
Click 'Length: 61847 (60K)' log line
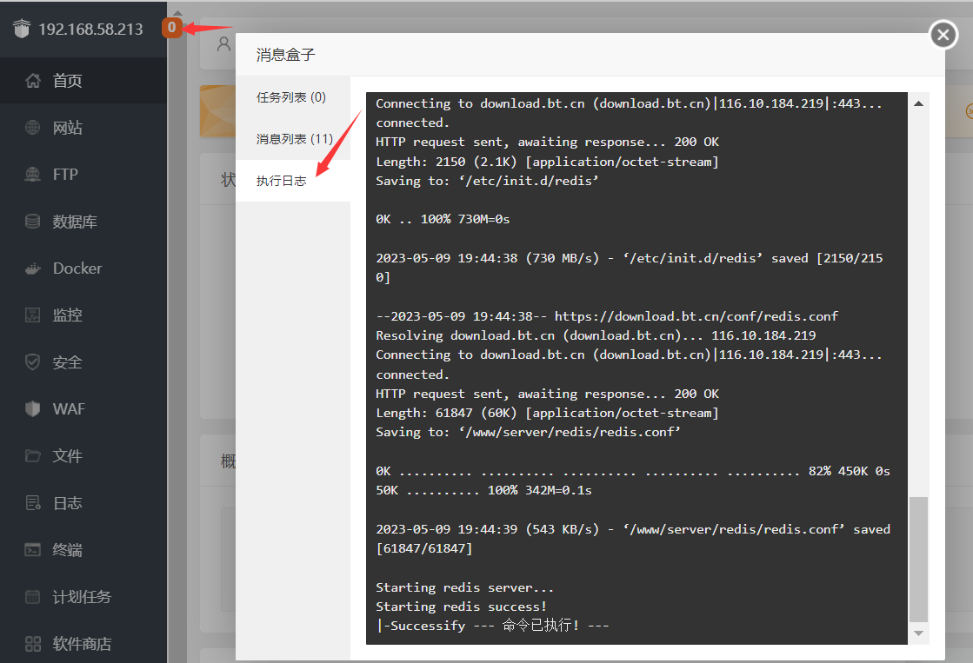[x=547, y=413]
